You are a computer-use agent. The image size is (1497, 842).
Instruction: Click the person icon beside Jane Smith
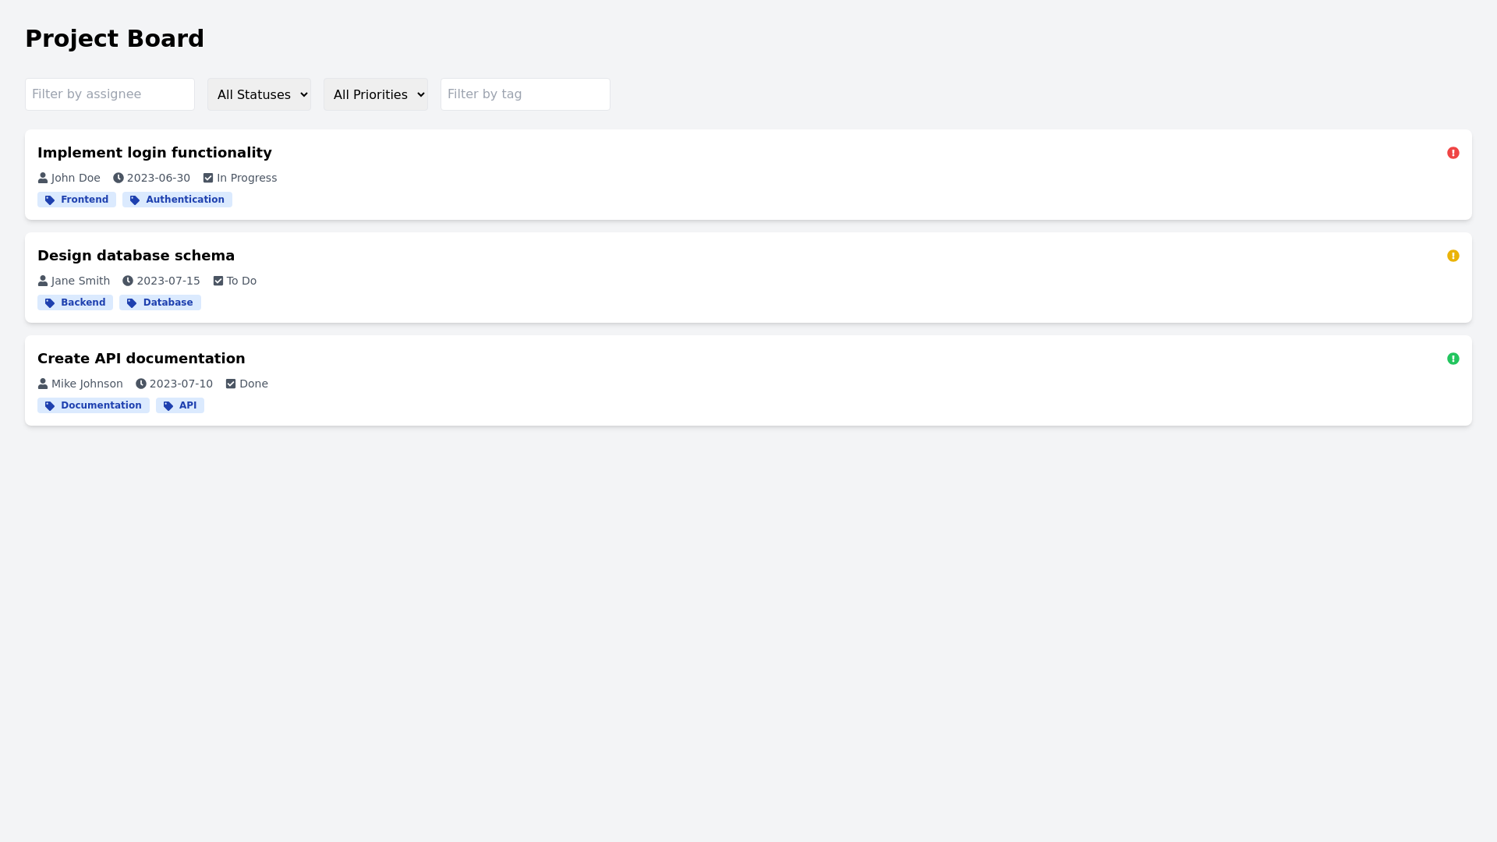pyautogui.click(x=43, y=281)
